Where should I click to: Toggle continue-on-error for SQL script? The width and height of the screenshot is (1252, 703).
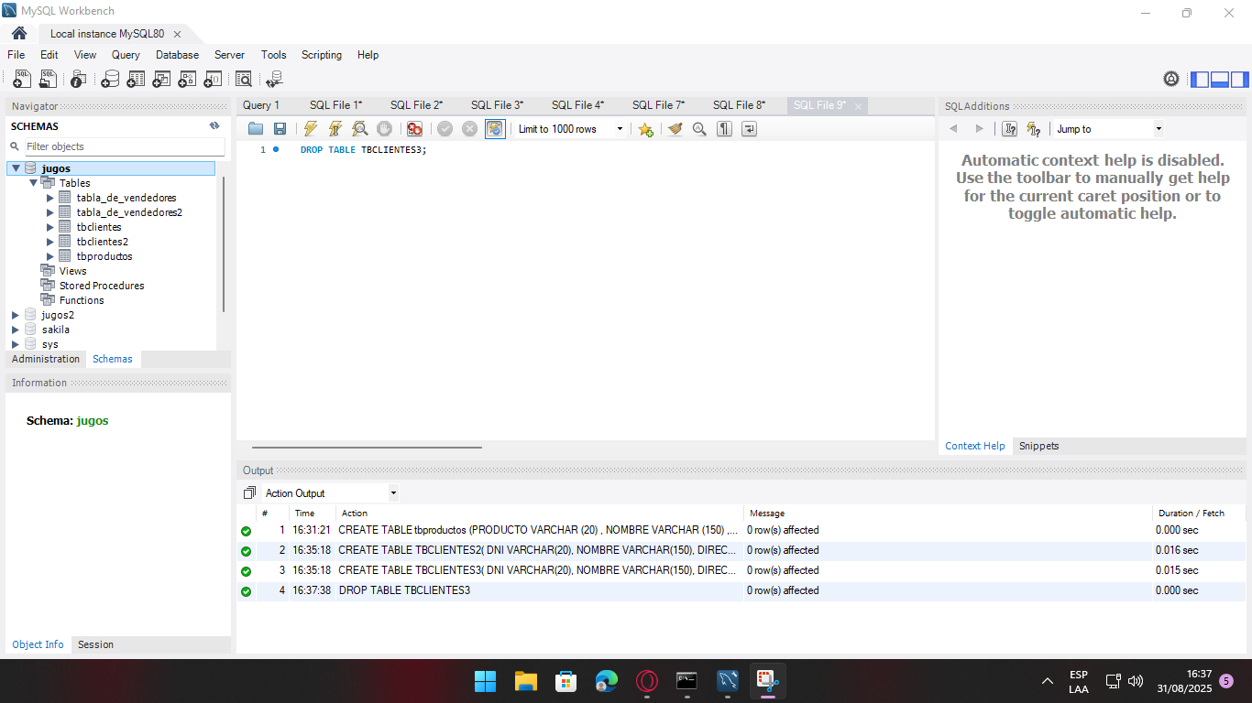414,129
